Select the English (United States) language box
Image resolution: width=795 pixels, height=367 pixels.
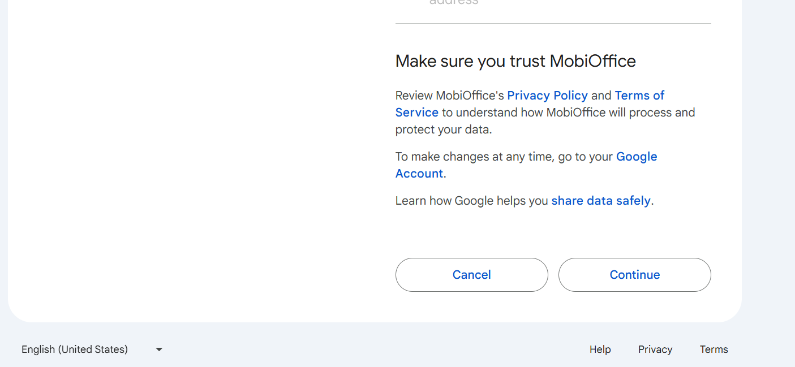click(75, 349)
